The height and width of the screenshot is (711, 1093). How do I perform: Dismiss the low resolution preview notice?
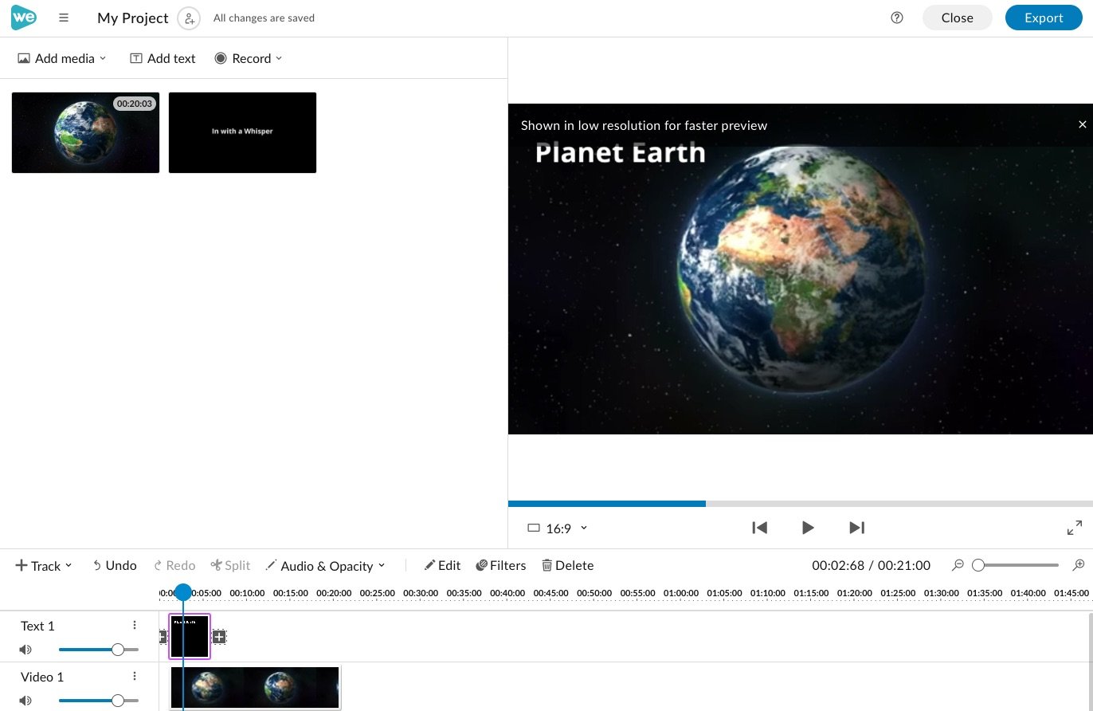coord(1082,124)
